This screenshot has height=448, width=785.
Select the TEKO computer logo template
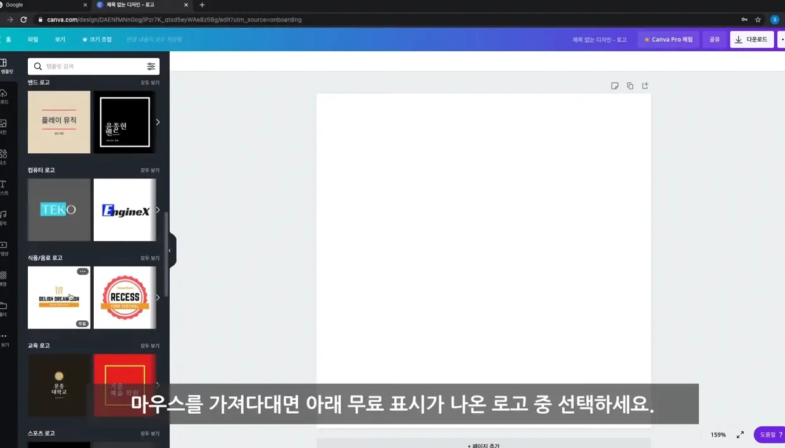click(x=59, y=210)
